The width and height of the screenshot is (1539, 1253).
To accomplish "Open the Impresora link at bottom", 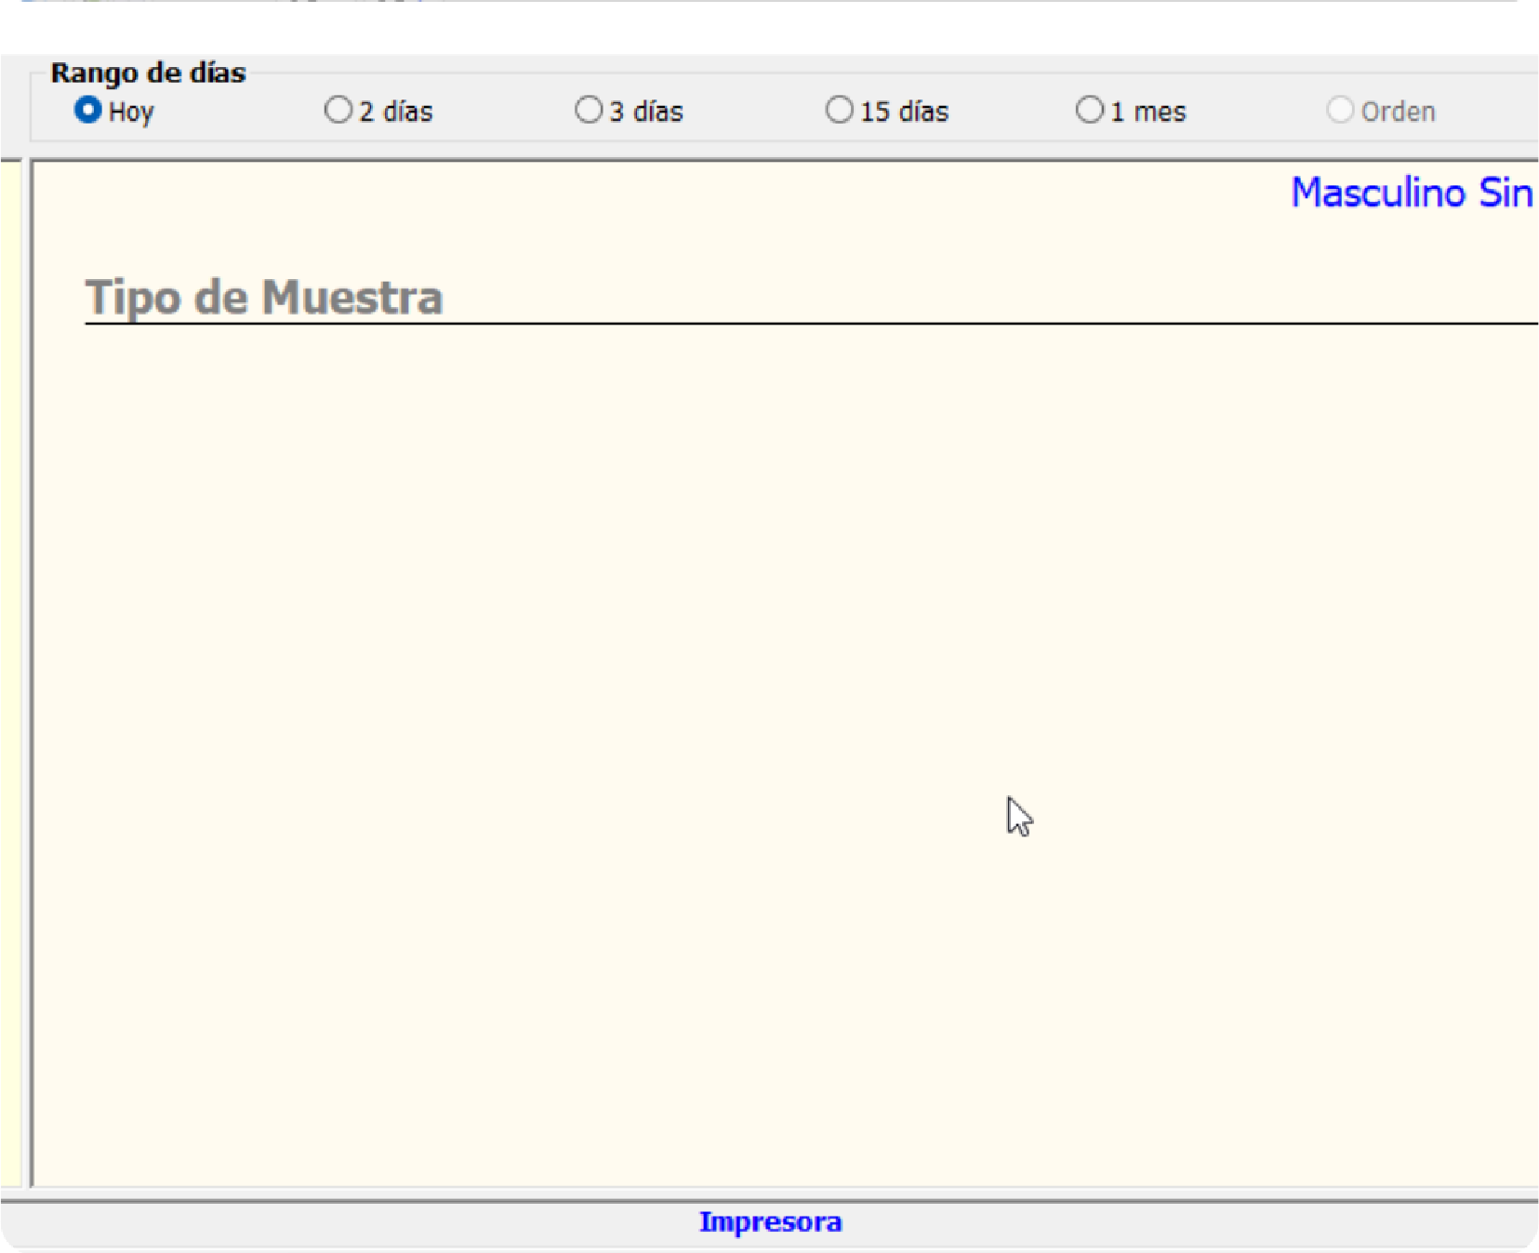I will pyautogui.click(x=770, y=1221).
